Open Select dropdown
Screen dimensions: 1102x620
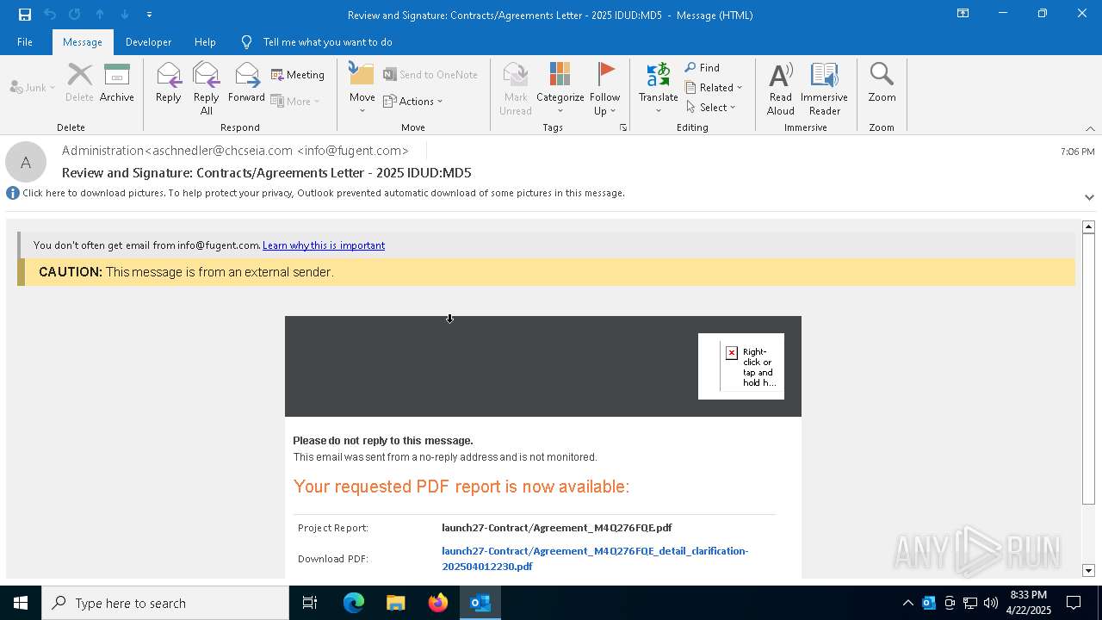(711, 107)
